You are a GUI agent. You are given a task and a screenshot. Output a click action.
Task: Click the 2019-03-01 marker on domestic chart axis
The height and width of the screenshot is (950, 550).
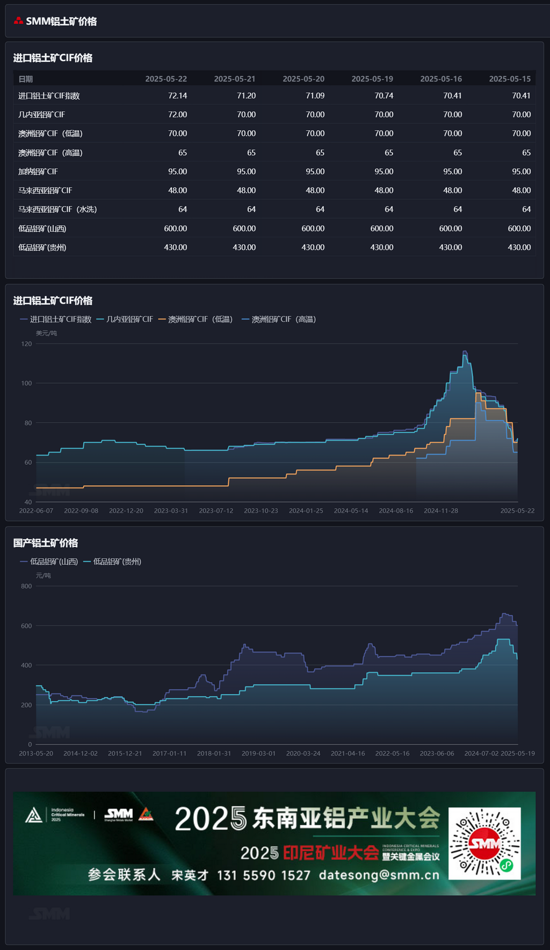pos(258,753)
